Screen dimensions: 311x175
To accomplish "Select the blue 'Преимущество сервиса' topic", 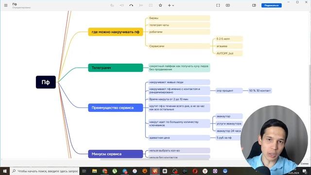I will click(x=116, y=108).
